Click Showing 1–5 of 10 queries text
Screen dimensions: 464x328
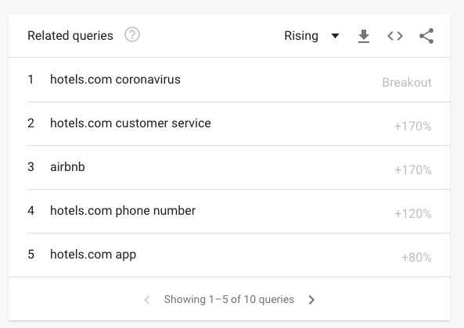229,299
